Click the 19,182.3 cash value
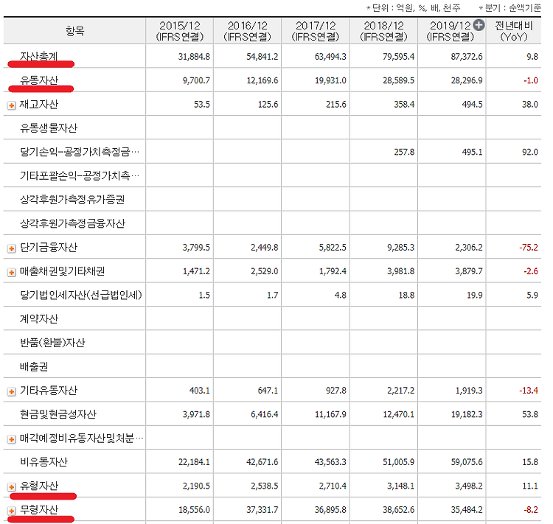 [x=467, y=414]
